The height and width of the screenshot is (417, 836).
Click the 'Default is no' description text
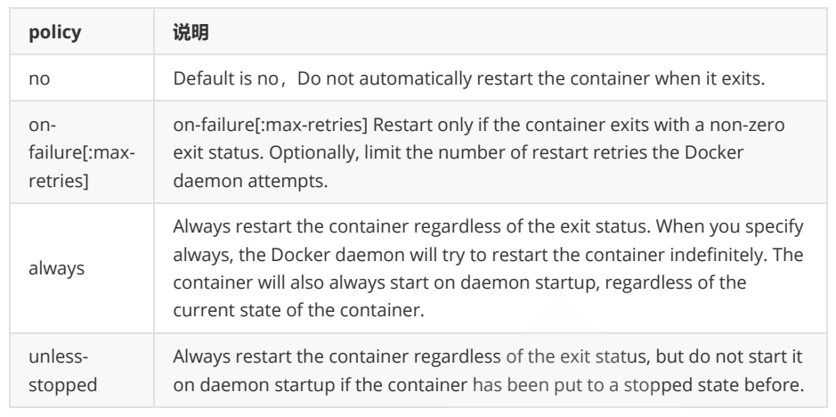[225, 78]
